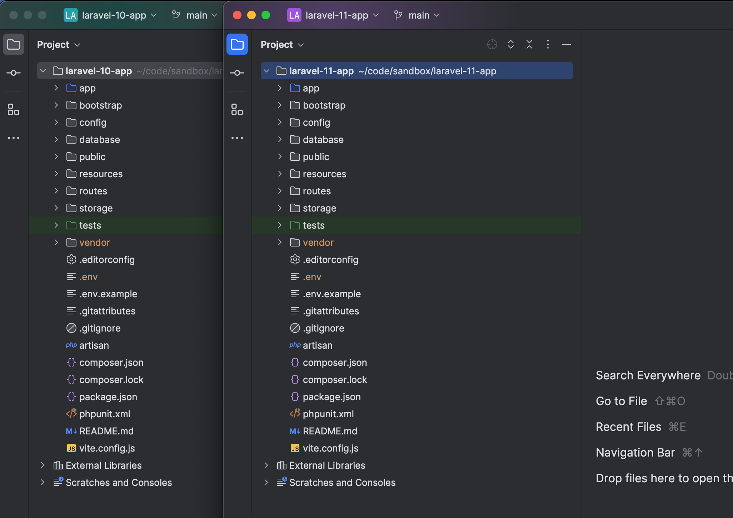Hide Project panel with minimize dash

point(567,44)
